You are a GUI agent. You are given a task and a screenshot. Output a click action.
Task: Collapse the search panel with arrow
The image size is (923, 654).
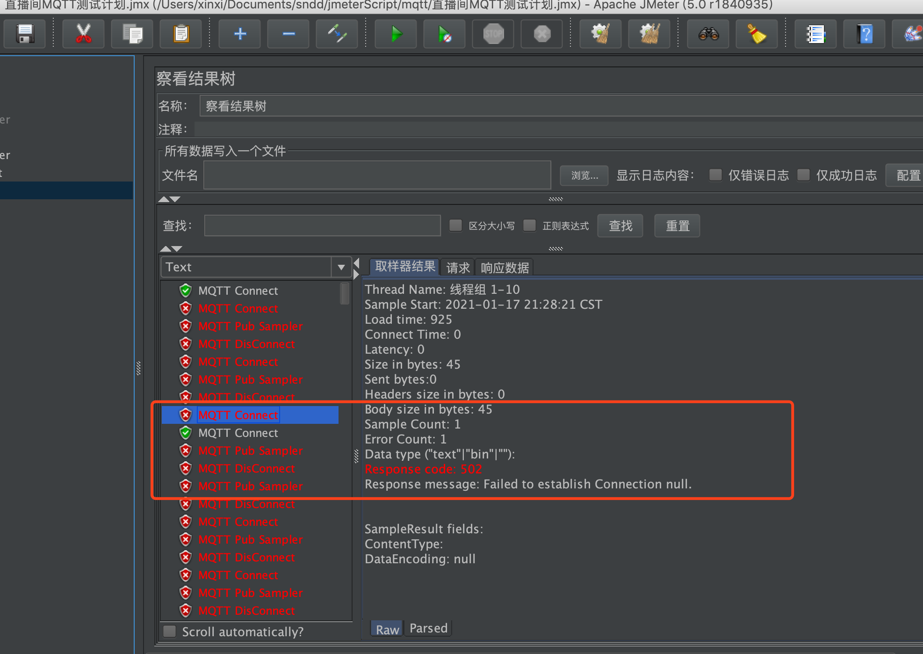point(165,248)
